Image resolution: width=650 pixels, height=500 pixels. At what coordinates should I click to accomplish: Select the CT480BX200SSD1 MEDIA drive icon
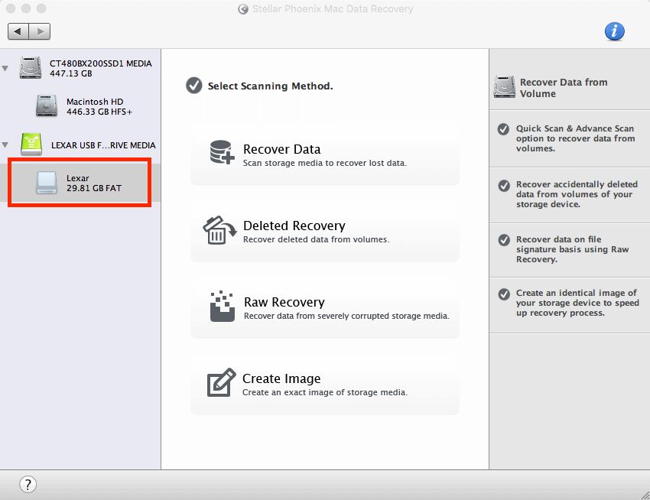(x=31, y=67)
